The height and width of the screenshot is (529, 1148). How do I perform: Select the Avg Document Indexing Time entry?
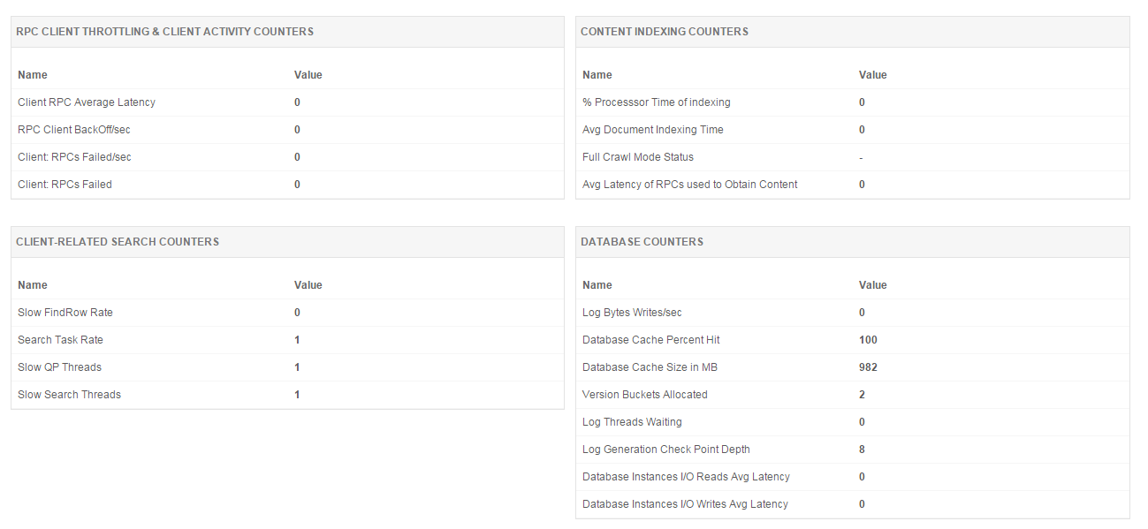(653, 130)
